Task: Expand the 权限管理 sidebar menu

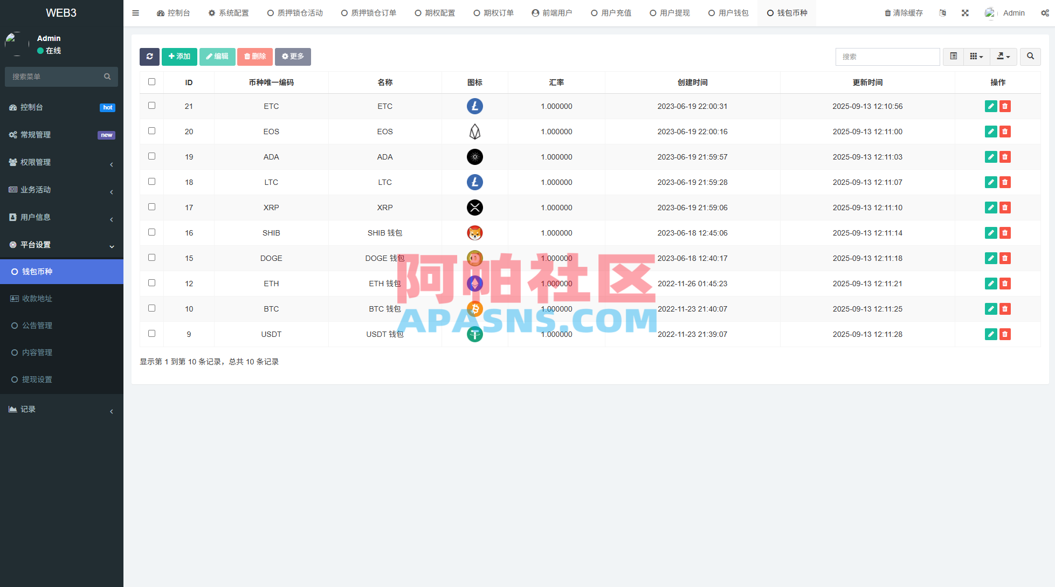Action: click(61, 162)
